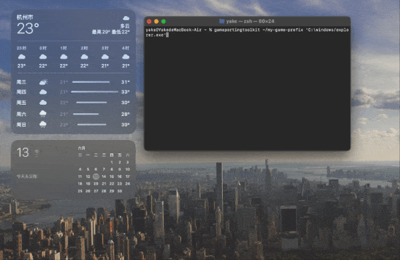Click the 周五 forecast row label
The width and height of the screenshot is (400, 260).
coord(21,103)
